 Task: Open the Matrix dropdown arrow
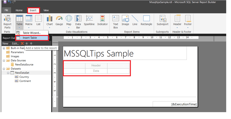pos(29,27)
